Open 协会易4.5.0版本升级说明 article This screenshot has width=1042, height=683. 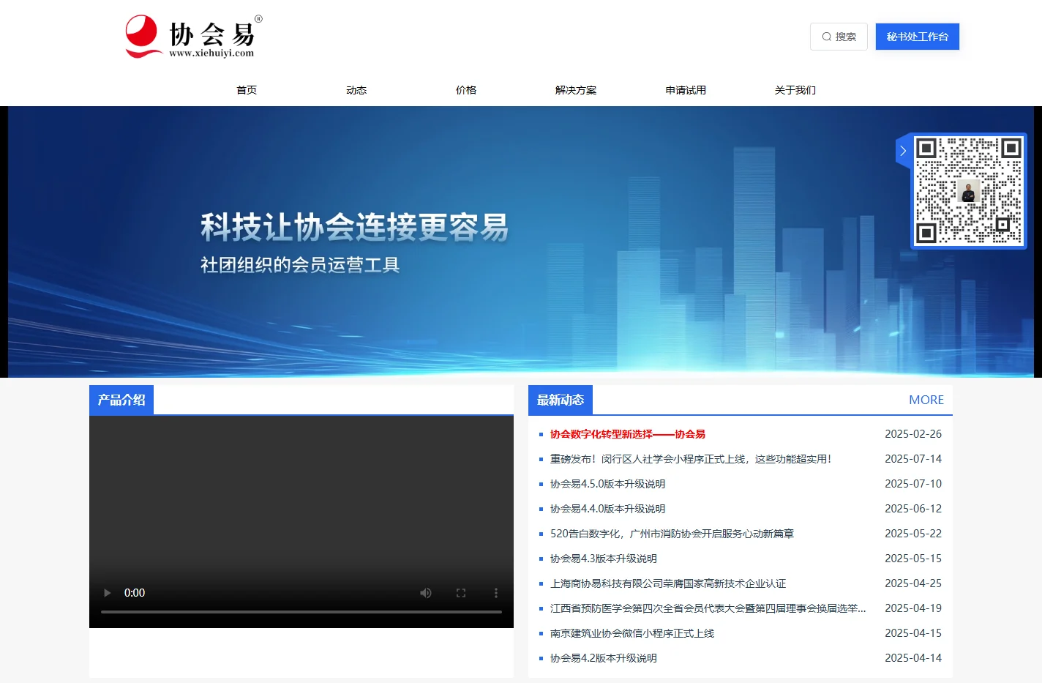coord(608,484)
